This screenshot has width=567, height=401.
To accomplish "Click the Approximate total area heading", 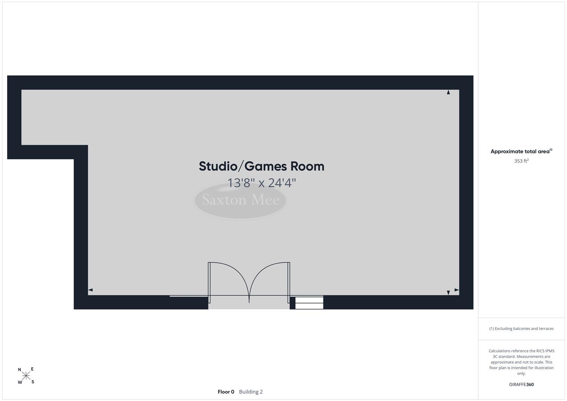I will 521,151.
